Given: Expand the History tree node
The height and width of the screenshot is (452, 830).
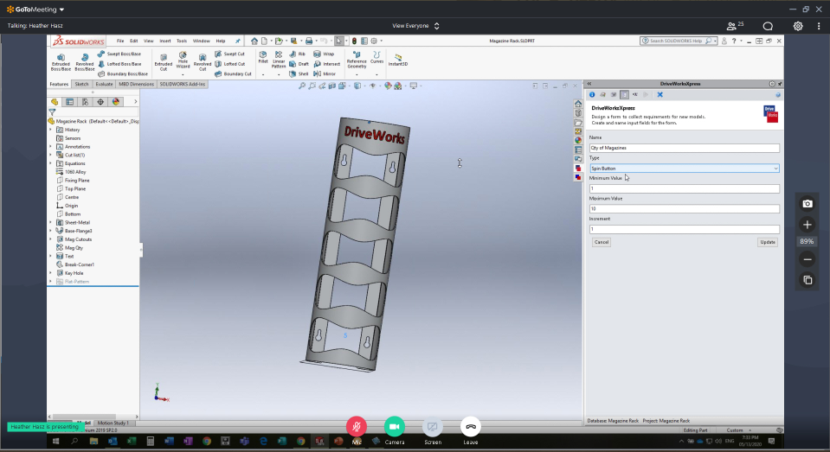Looking at the screenshot, I should [x=51, y=130].
